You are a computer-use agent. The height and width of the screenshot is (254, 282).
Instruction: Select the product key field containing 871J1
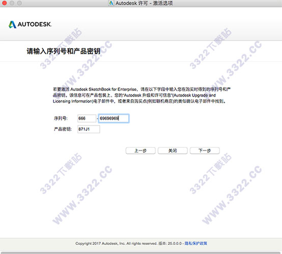click(x=89, y=129)
